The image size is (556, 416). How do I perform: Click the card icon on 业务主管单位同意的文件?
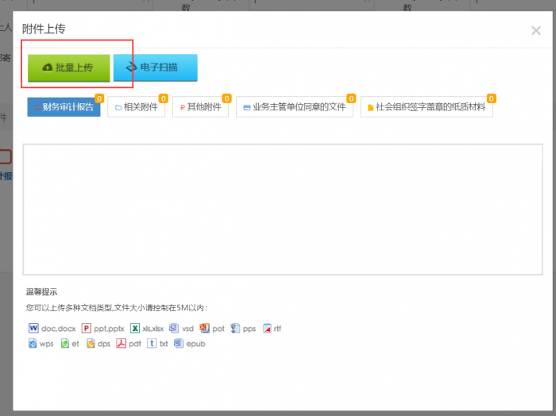coord(247,107)
